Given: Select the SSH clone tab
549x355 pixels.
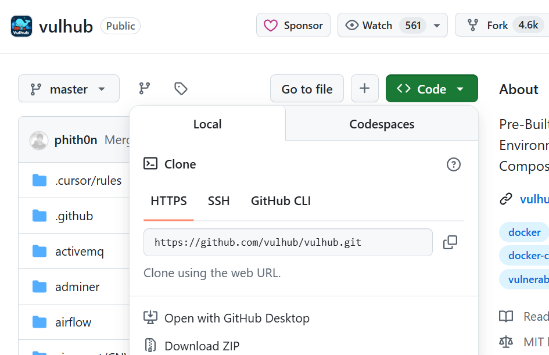Looking at the screenshot, I should pyautogui.click(x=218, y=201).
